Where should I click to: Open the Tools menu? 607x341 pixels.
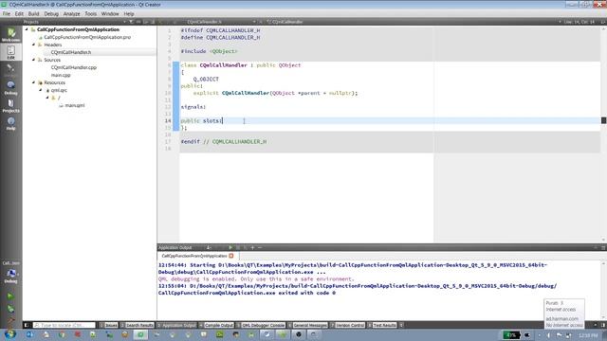[91, 13]
